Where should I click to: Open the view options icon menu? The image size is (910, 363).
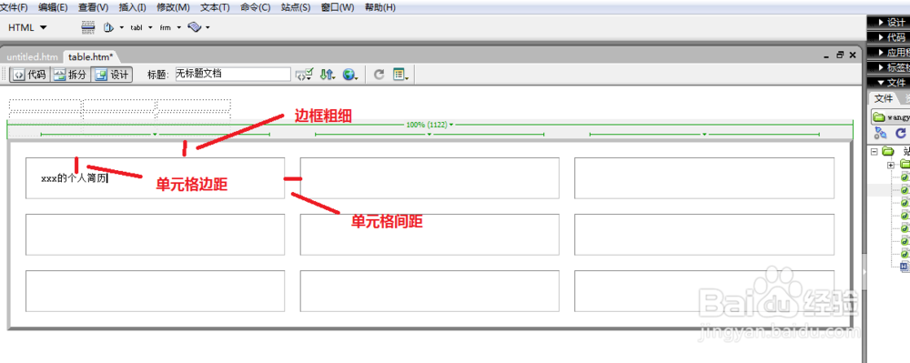pyautogui.click(x=400, y=75)
